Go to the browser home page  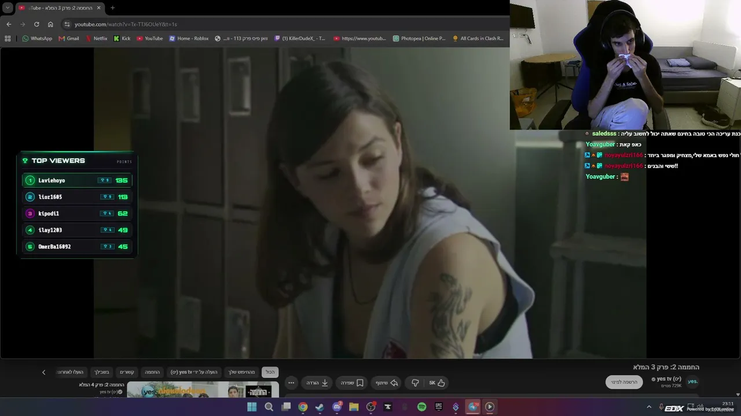tap(50, 24)
